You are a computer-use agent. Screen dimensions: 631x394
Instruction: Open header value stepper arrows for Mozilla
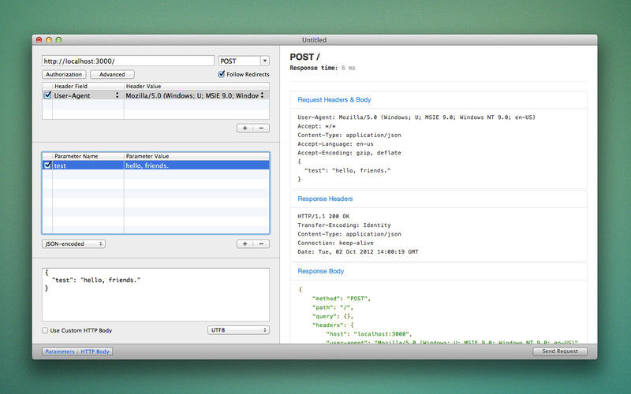(262, 95)
